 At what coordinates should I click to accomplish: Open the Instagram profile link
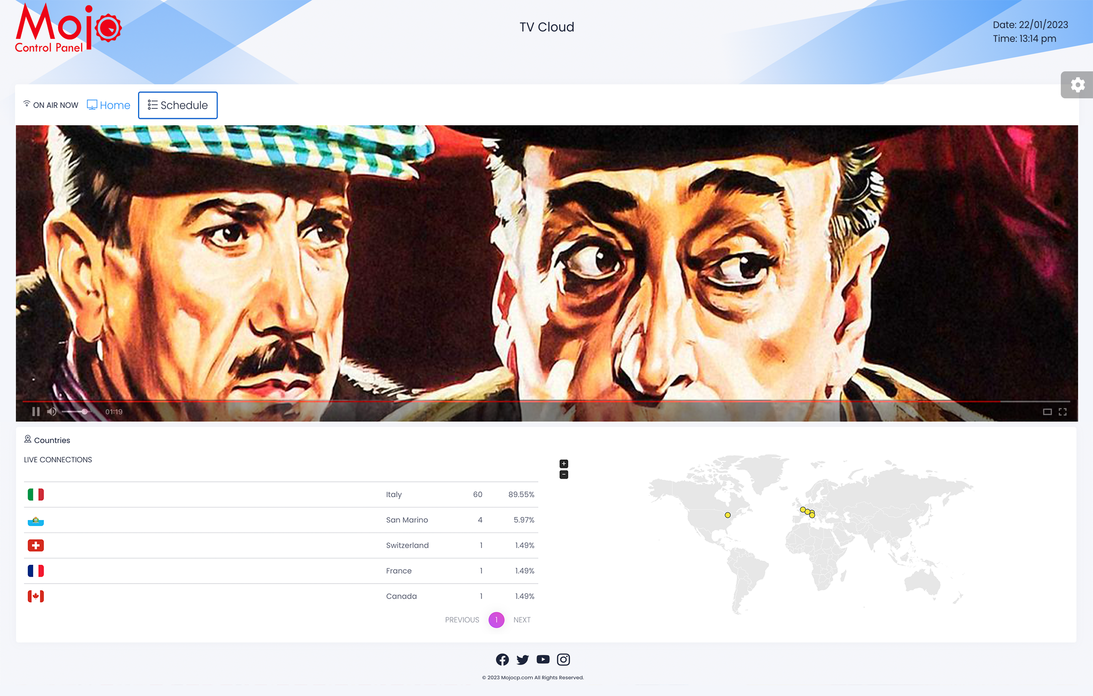pos(563,659)
